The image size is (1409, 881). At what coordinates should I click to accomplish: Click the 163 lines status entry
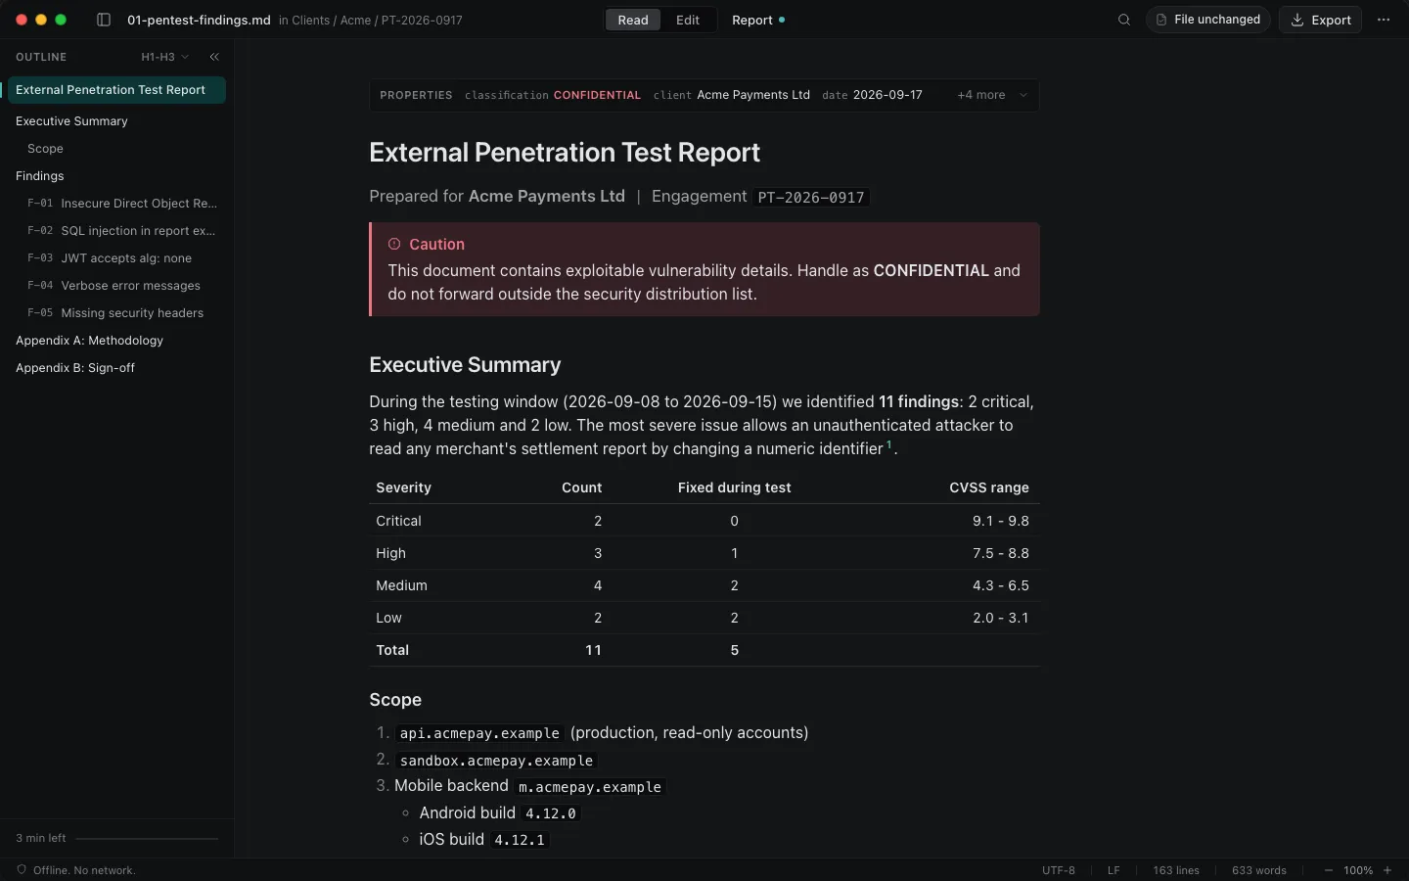click(1176, 870)
